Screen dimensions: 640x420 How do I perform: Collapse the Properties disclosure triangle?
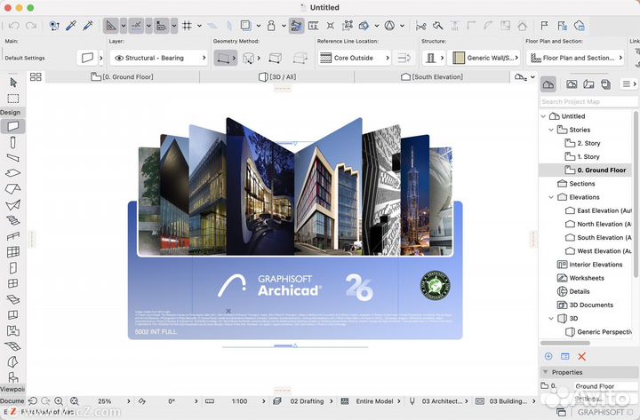coord(545,372)
